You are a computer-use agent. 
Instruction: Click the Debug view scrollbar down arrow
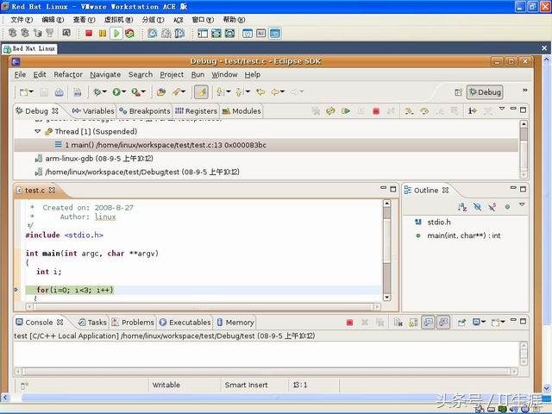[524, 174]
